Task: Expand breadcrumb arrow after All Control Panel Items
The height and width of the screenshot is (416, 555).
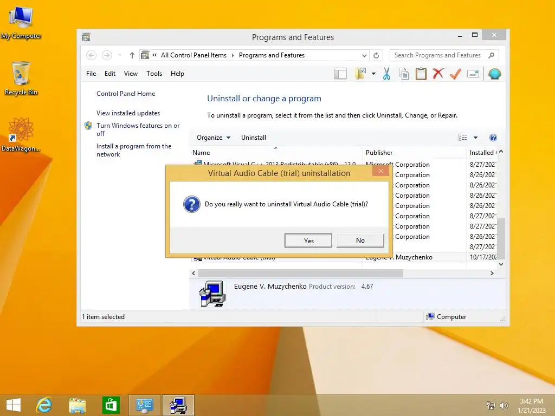Action: 233,55
